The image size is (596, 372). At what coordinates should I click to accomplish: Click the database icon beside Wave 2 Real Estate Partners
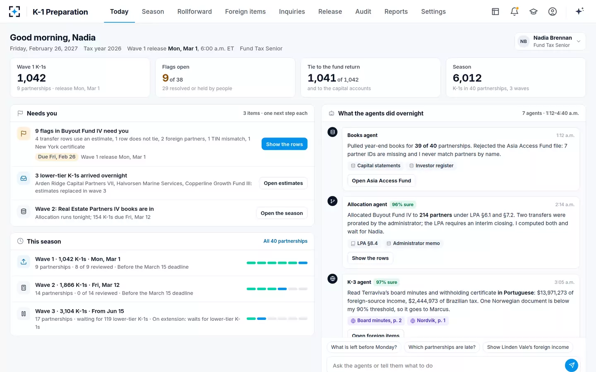click(x=24, y=212)
